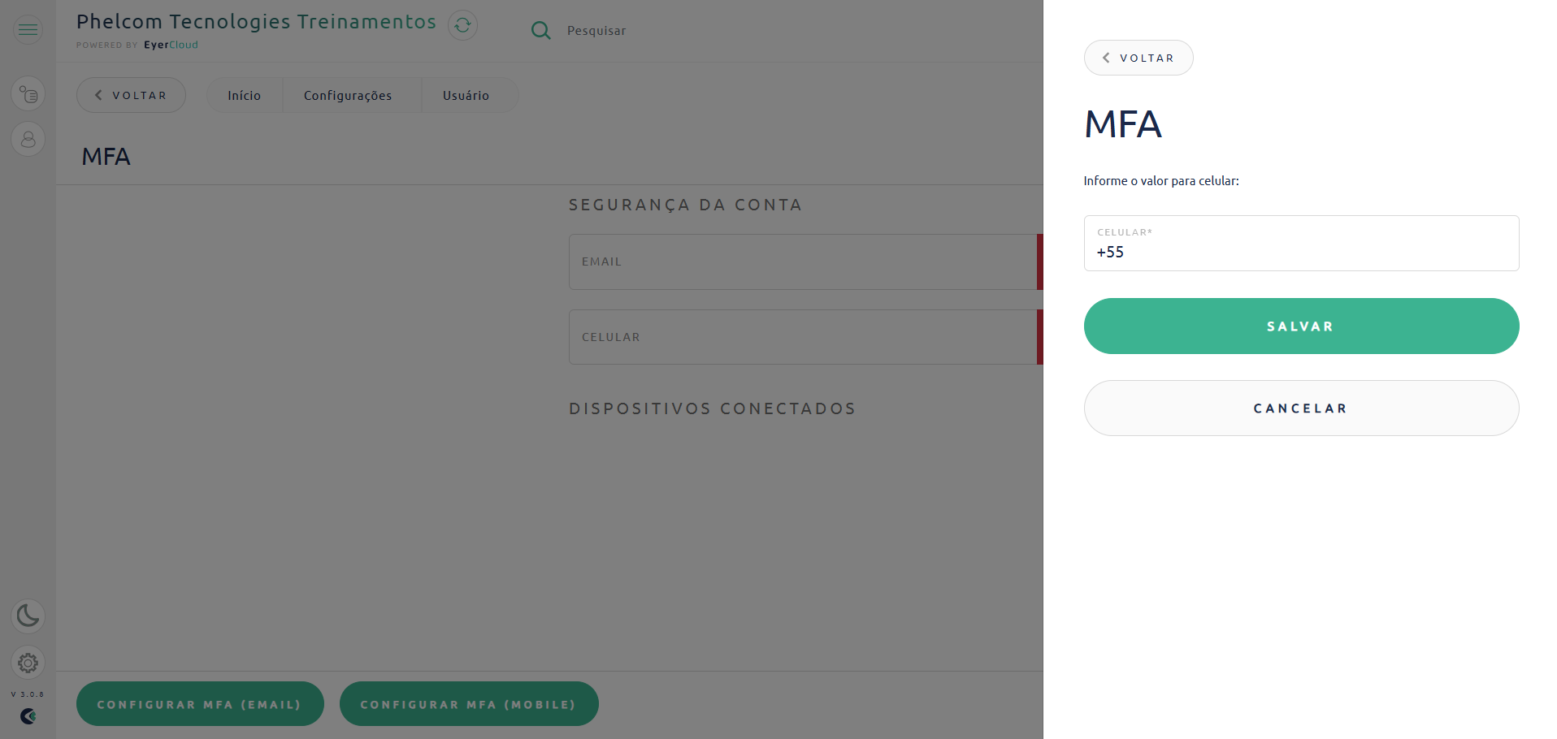Open Configurações breadcrumb

coord(348,96)
